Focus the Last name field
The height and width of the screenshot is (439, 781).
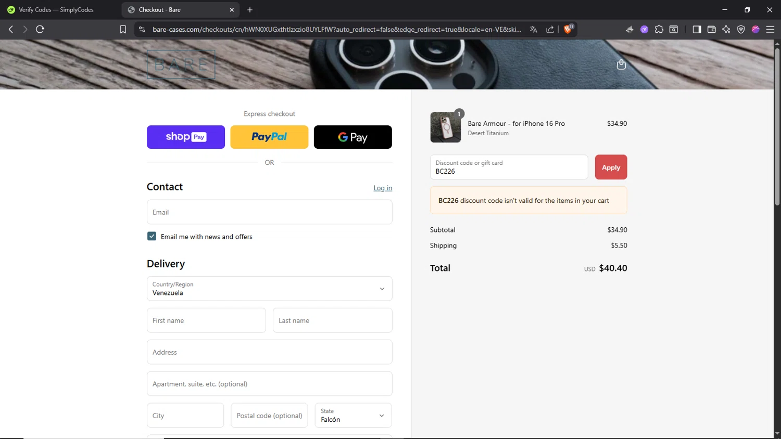[332, 320]
